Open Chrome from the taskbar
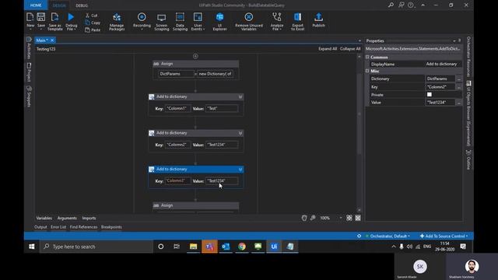The width and height of the screenshot is (498, 280). coord(242,247)
